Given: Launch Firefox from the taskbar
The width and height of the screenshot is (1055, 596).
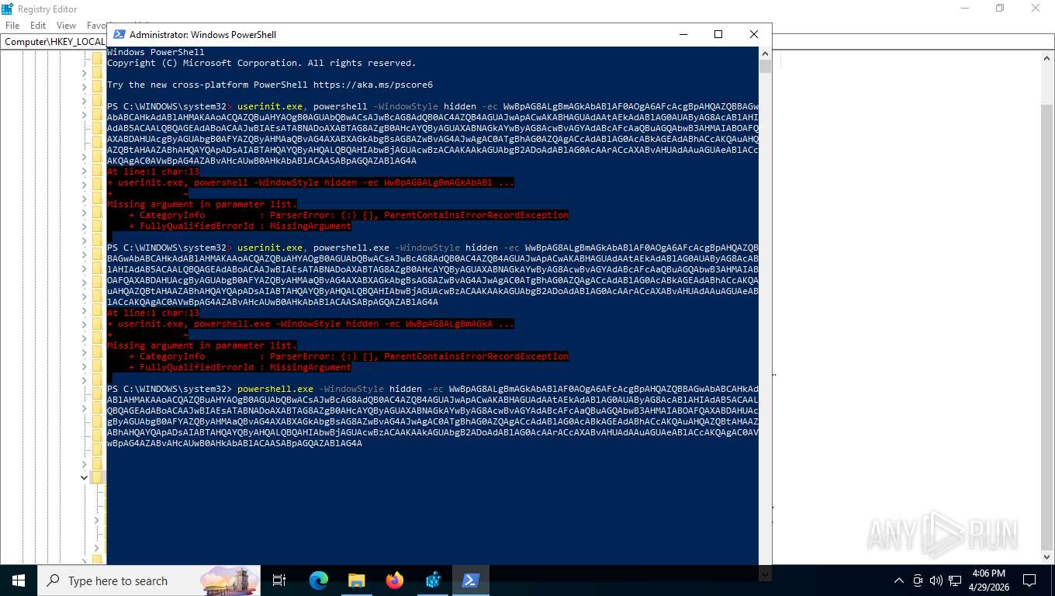Looking at the screenshot, I should click(x=395, y=580).
